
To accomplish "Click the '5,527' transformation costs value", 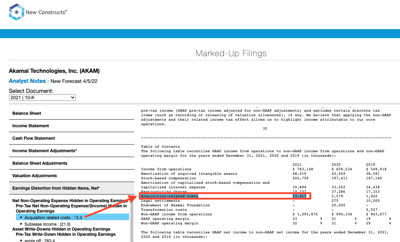I will click(372, 210).
